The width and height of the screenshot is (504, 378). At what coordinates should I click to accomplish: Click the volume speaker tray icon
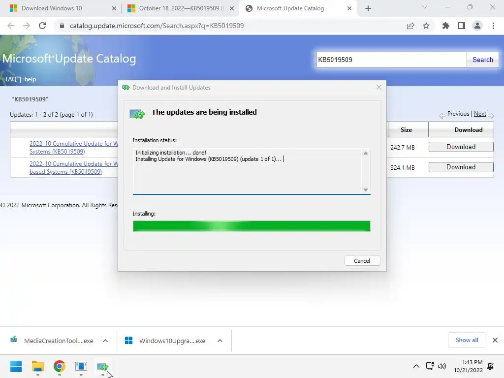point(442,366)
